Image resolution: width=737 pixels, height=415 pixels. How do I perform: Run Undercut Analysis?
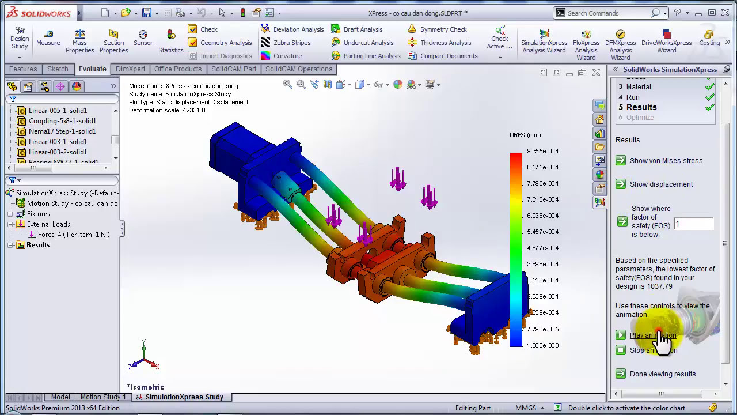(362, 43)
